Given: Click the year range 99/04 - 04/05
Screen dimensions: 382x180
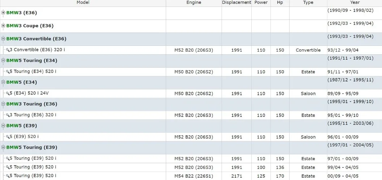Looking at the screenshot, I should coord(343,167).
